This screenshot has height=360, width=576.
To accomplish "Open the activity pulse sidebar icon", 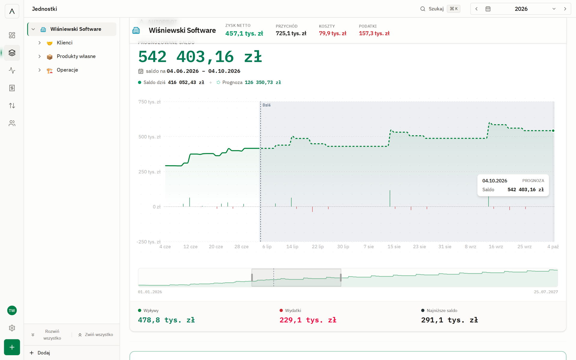I will [12, 70].
